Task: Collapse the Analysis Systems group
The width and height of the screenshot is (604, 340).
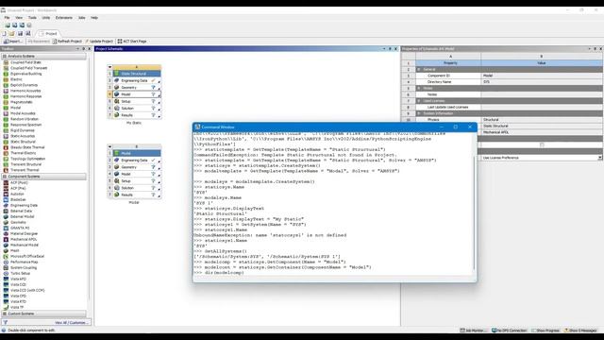Action: coord(5,57)
